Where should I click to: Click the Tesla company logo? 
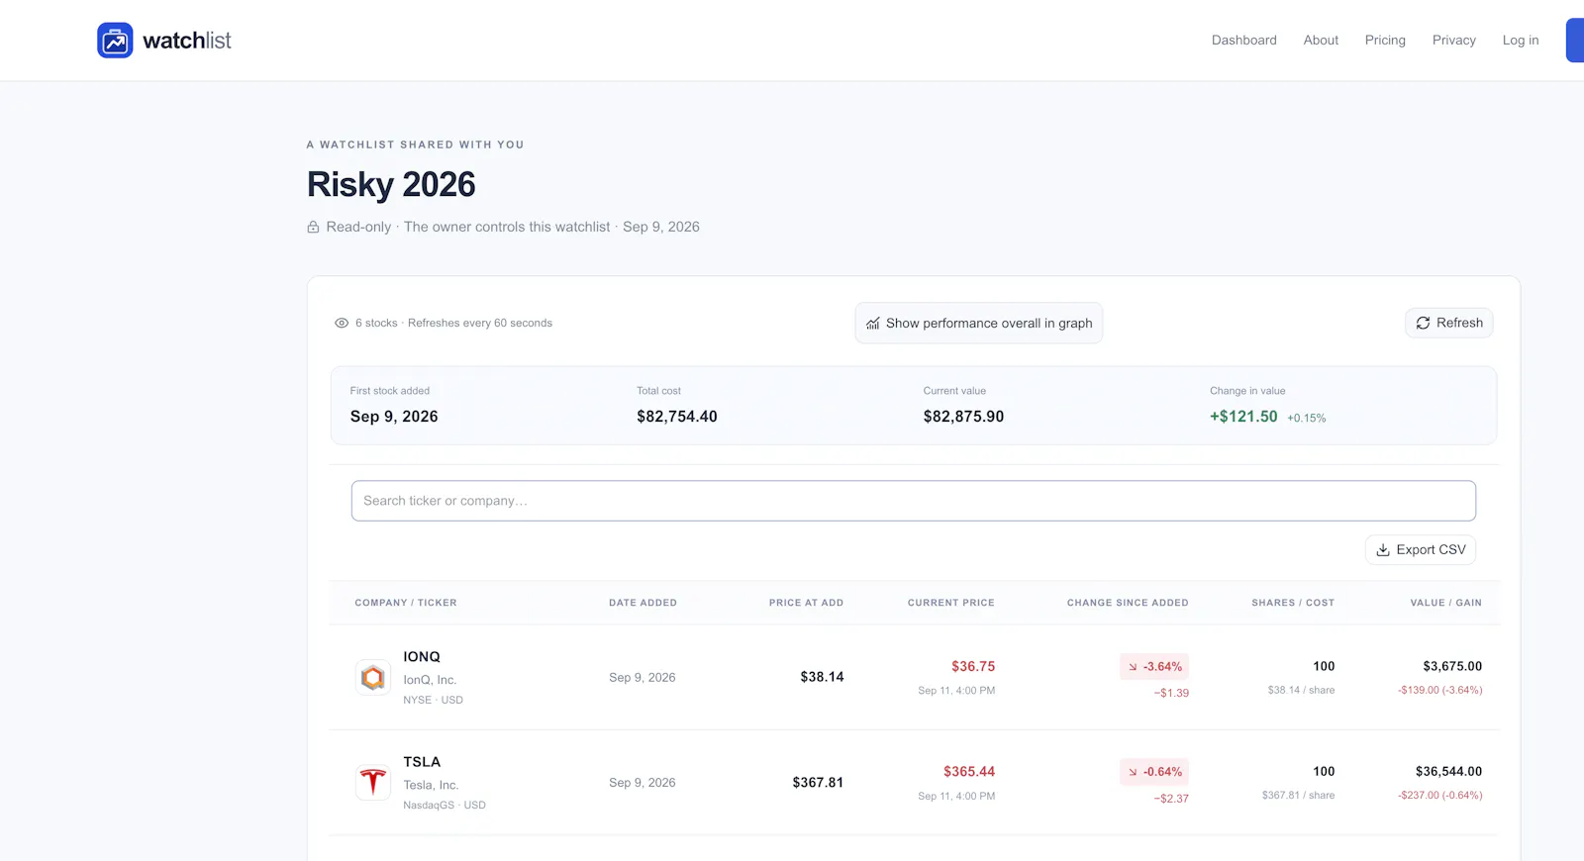tap(373, 783)
